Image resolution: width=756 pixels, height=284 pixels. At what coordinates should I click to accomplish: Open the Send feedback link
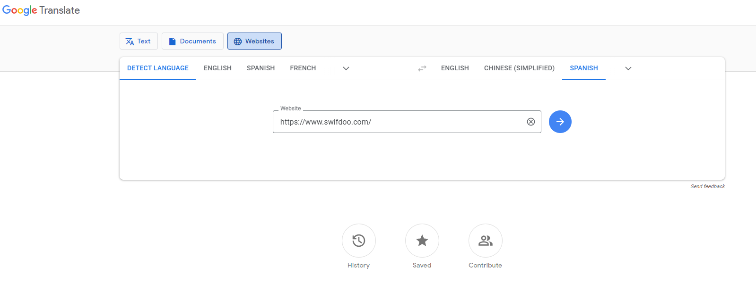(x=708, y=186)
